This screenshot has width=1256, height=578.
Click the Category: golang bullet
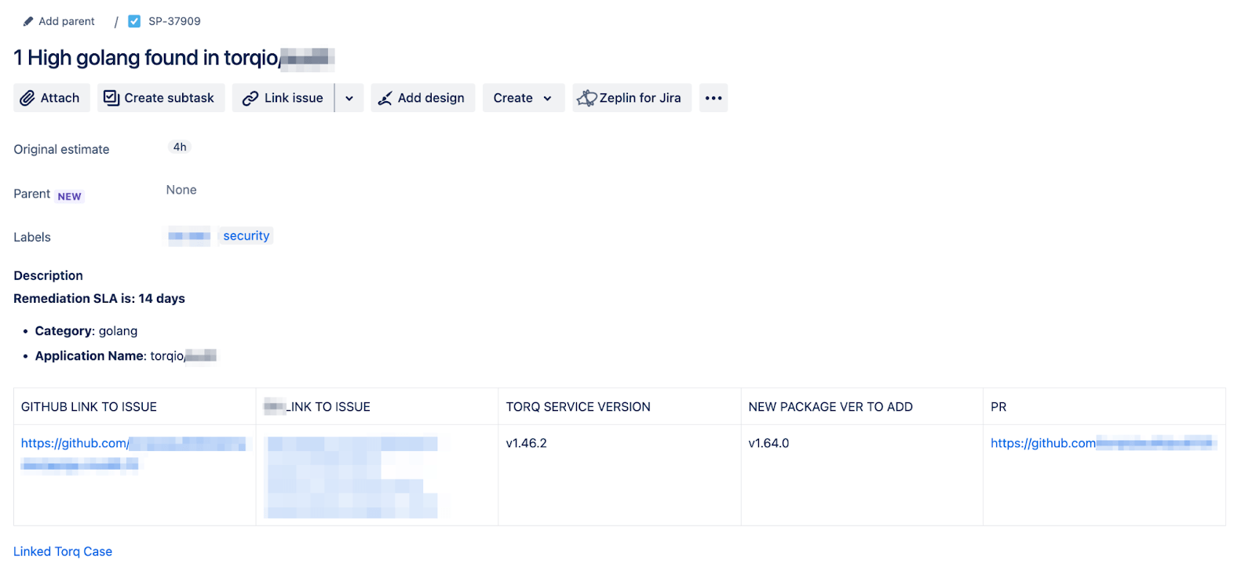pos(86,331)
